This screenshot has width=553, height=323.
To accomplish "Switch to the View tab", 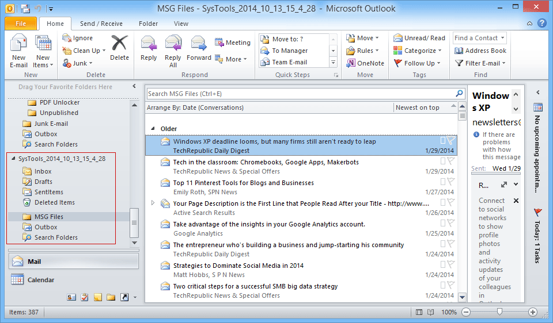I will pos(181,24).
